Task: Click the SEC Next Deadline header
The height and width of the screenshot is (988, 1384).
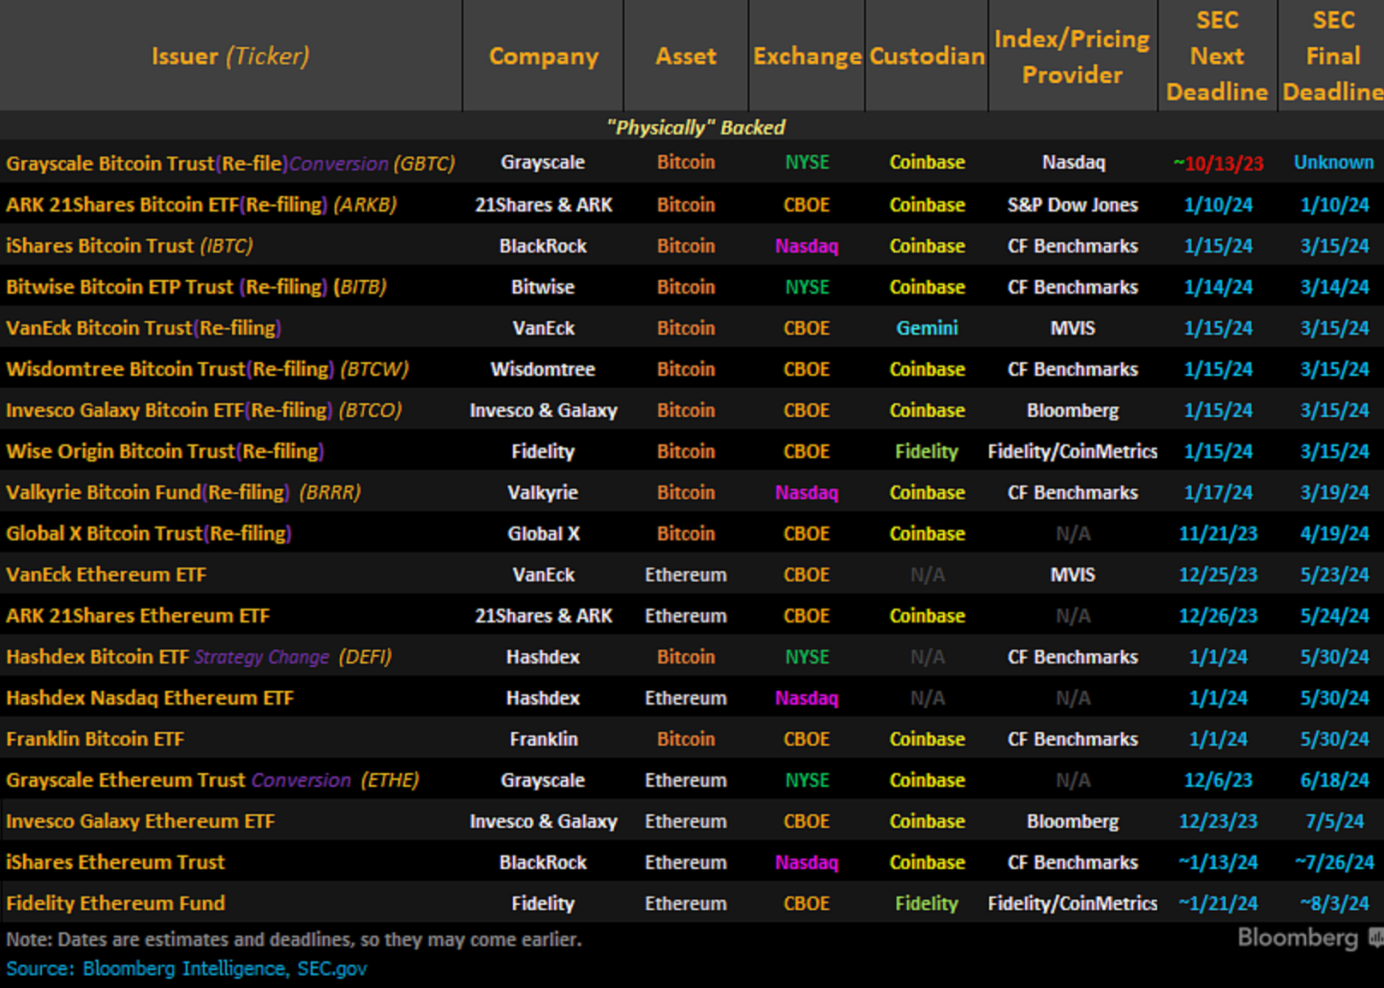Action: tap(1217, 56)
